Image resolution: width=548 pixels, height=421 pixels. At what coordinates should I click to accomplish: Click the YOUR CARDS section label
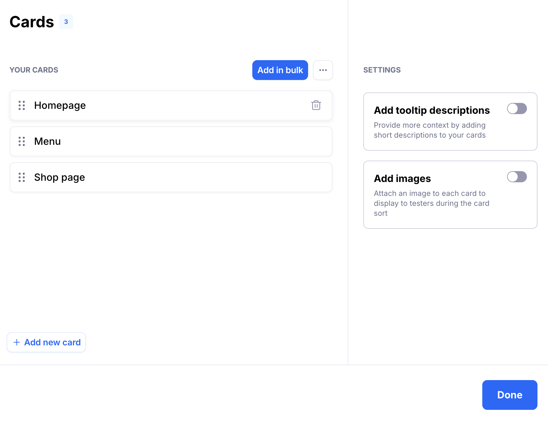click(34, 70)
